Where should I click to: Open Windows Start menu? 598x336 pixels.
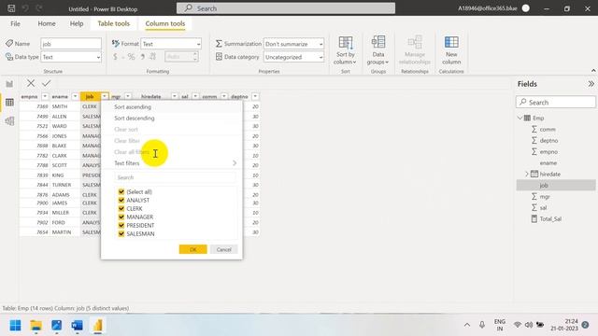(15, 326)
